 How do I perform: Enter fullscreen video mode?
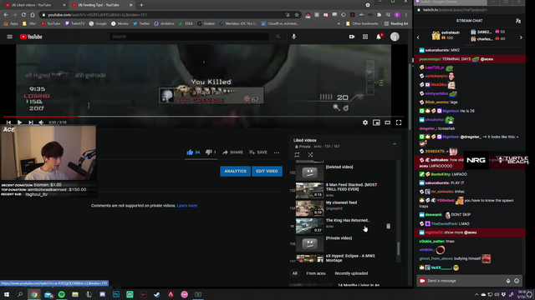click(399, 122)
